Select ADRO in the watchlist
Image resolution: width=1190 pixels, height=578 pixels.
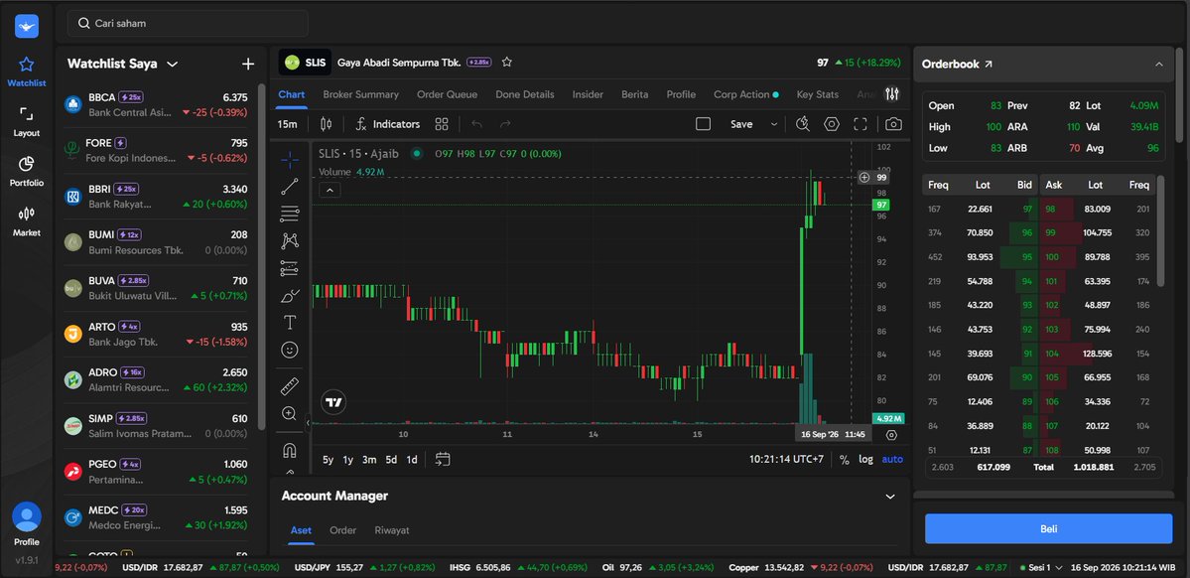[156, 379]
